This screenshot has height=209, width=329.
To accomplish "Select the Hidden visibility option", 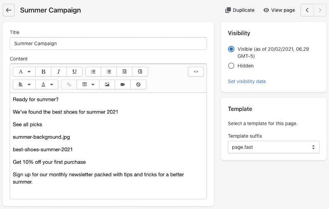I will tap(231, 66).
